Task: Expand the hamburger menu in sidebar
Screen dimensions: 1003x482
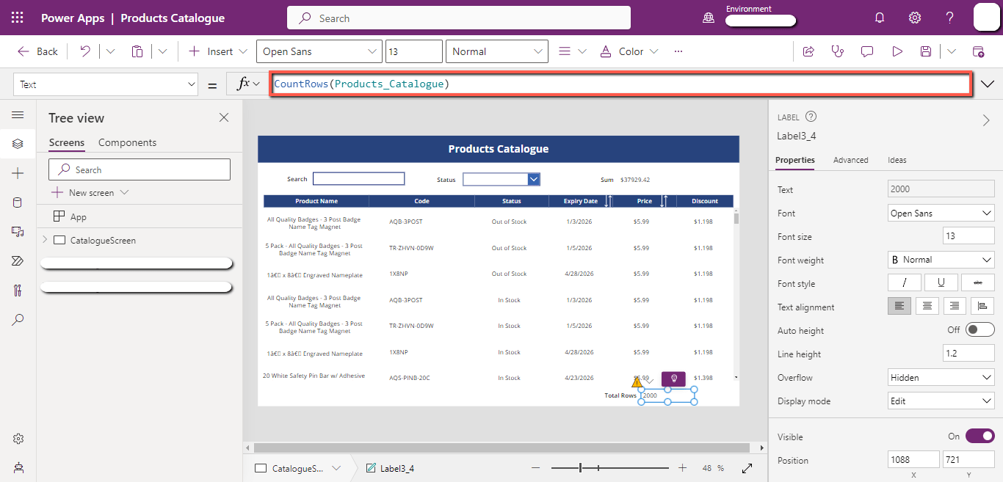Action: coord(18,115)
